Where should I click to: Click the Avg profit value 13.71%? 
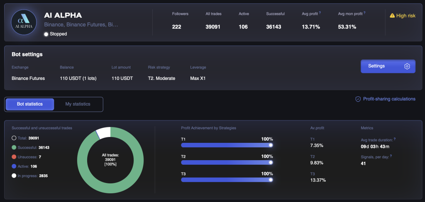pos(311,27)
